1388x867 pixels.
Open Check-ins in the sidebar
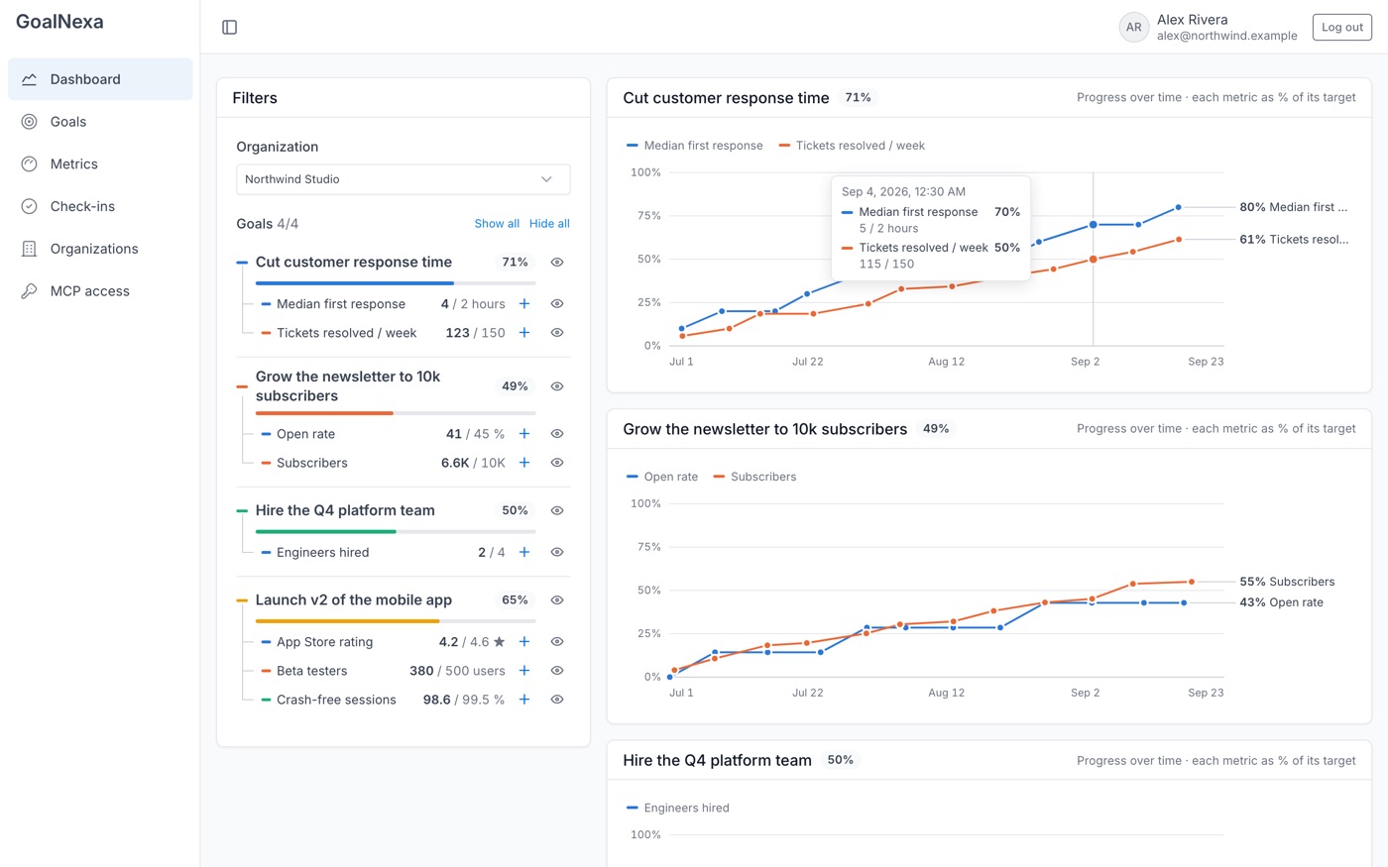[100, 206]
